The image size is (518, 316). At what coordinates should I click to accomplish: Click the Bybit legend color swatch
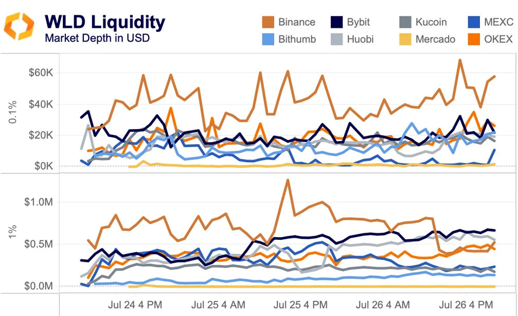pos(336,22)
